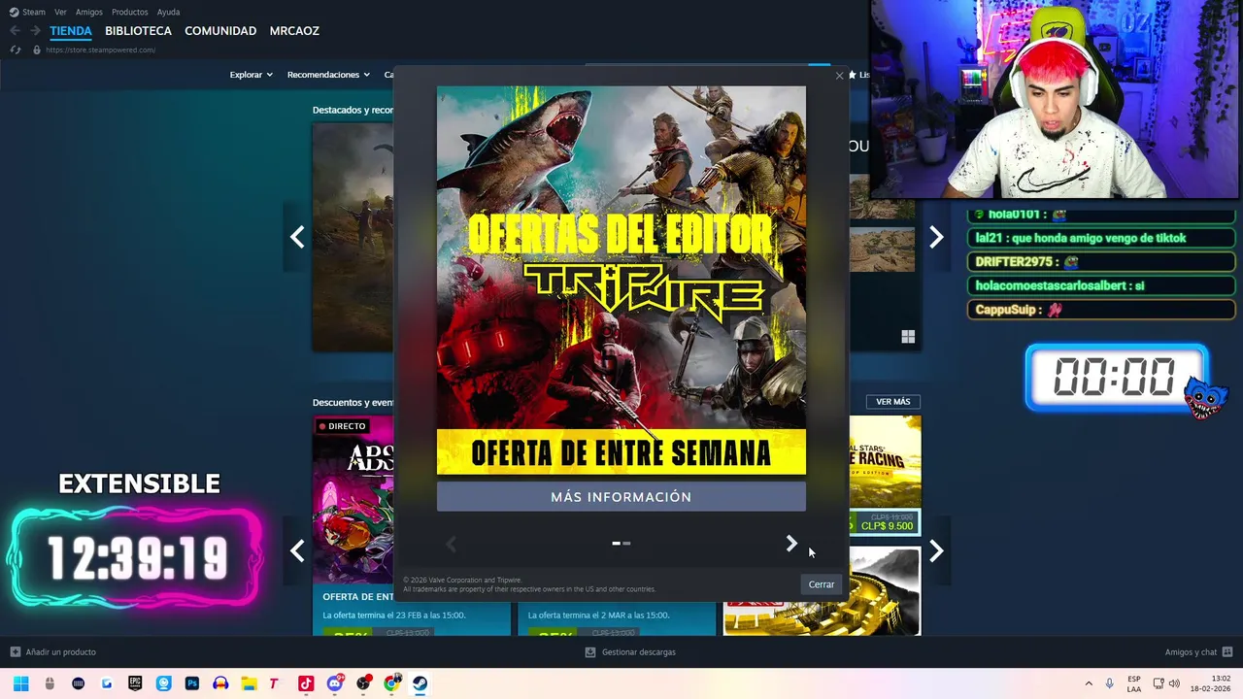The image size is (1243, 699).
Task: Navigate forward with the Steam forward arrow
Action: 35,31
